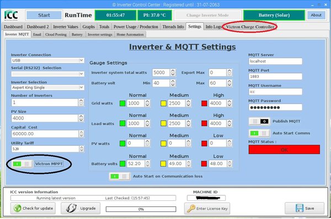Open the Serial (RS232) Selection dropdown

click(47, 74)
